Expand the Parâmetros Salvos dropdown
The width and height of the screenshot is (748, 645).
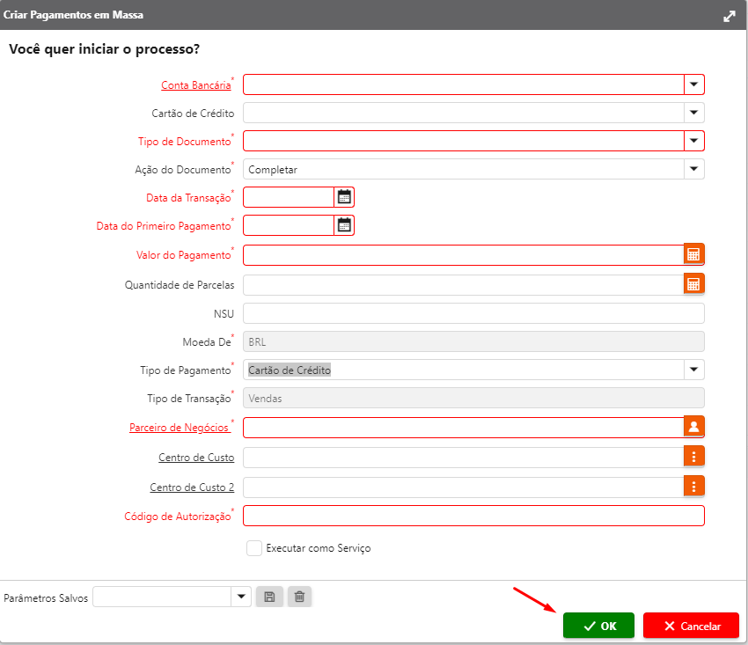click(241, 597)
